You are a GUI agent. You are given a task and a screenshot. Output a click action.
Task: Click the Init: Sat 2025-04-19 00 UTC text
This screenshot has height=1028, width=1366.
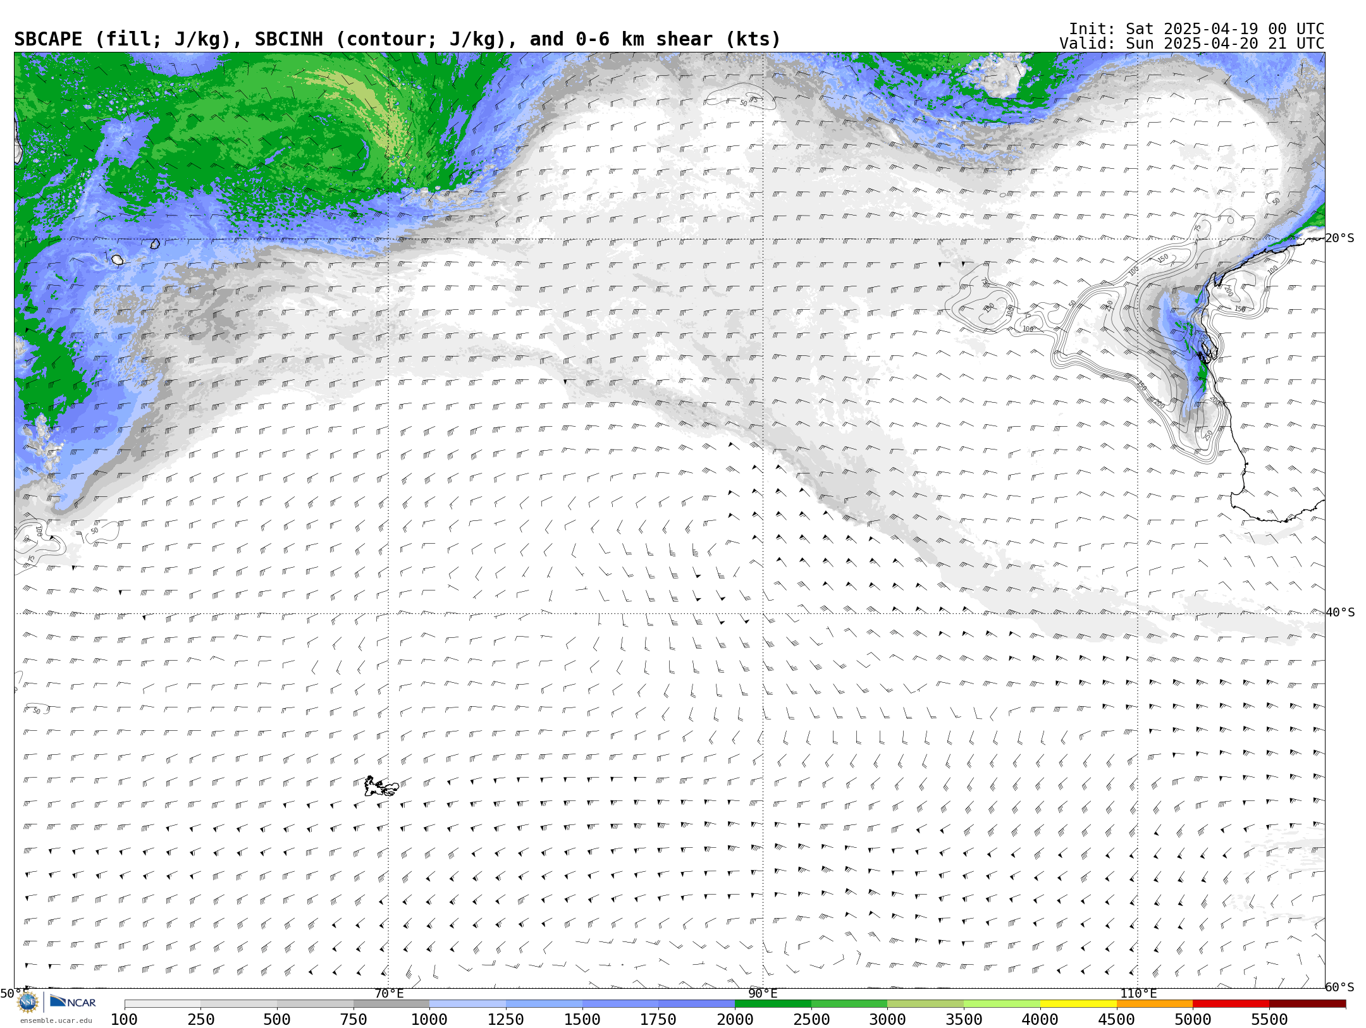[x=1196, y=29]
